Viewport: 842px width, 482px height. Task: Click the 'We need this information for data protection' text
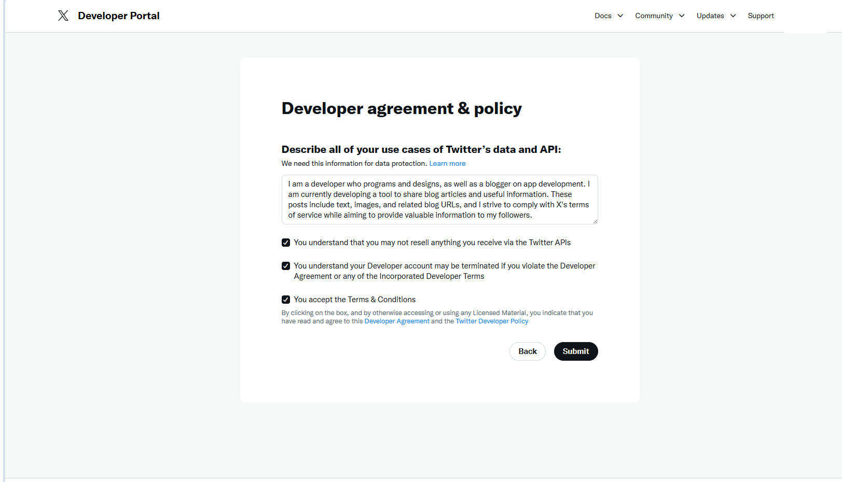[x=354, y=163]
